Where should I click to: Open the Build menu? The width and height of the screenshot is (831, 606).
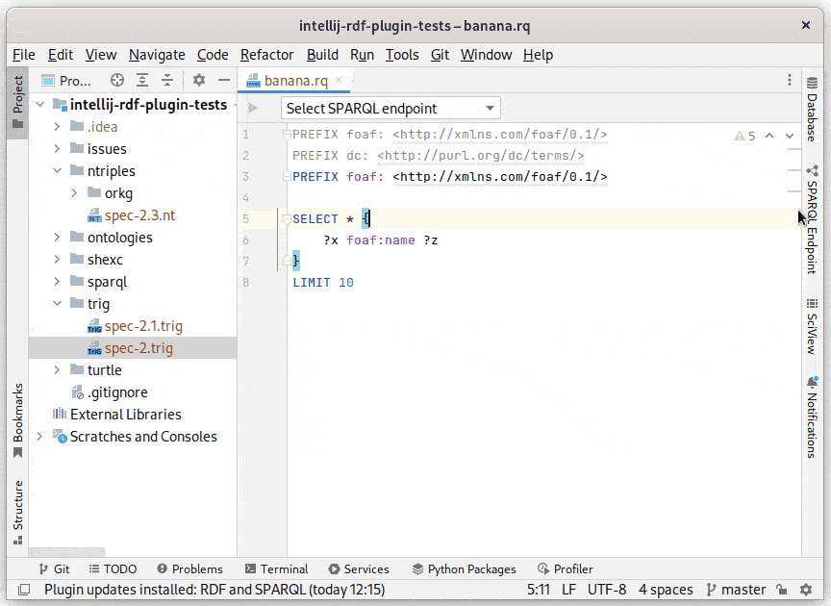(x=322, y=55)
